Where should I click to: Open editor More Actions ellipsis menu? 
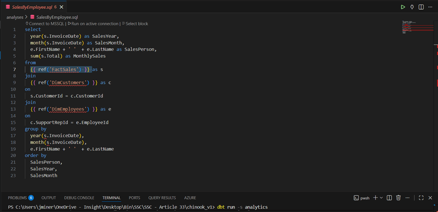[430, 7]
